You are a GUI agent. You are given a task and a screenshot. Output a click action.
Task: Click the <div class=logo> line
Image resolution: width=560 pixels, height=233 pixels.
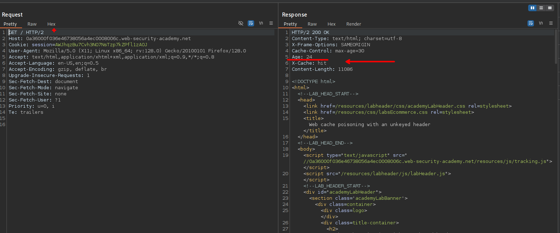pyautogui.click(x=344, y=211)
